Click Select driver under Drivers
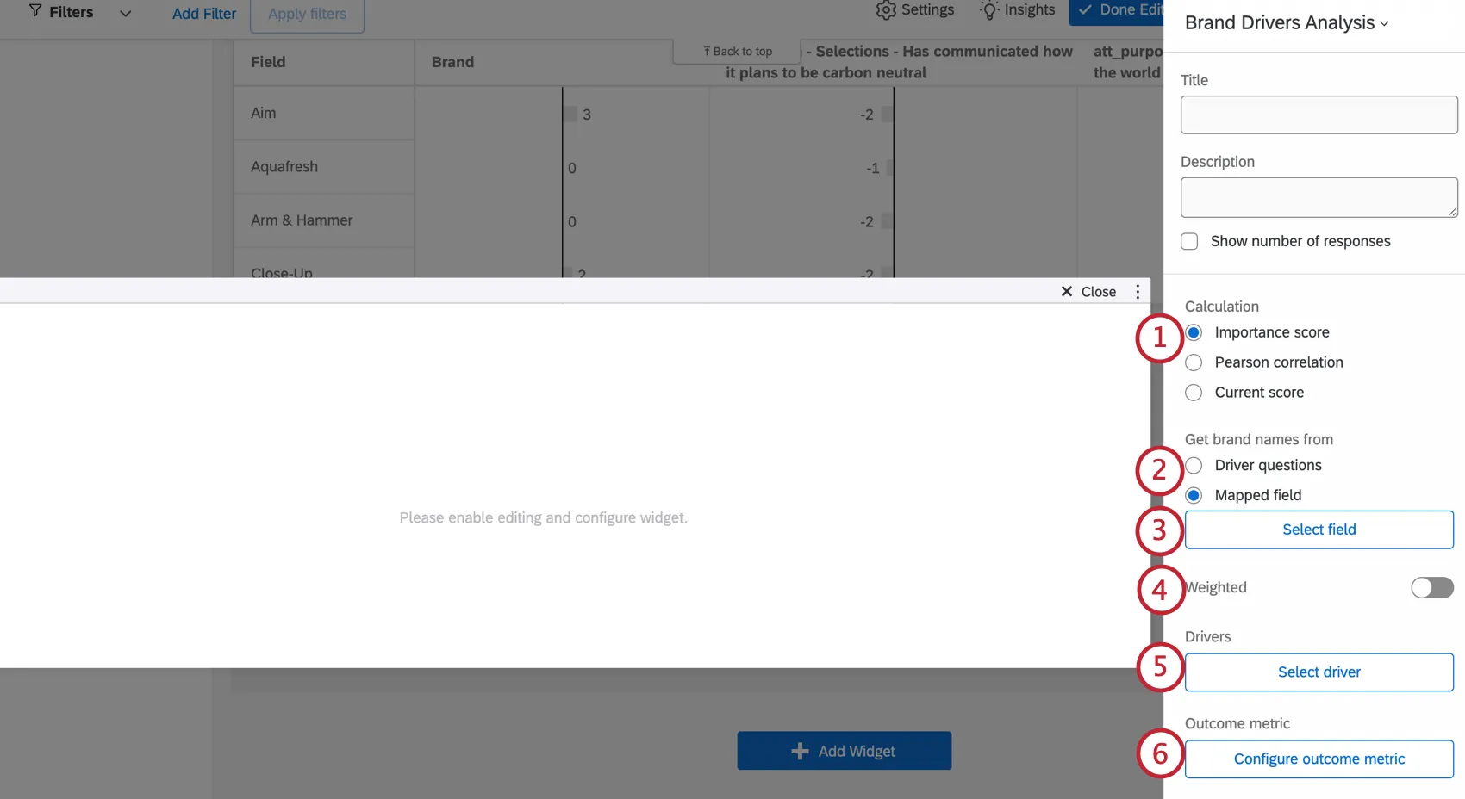Screen dimensions: 1465x799 [1318, 672]
